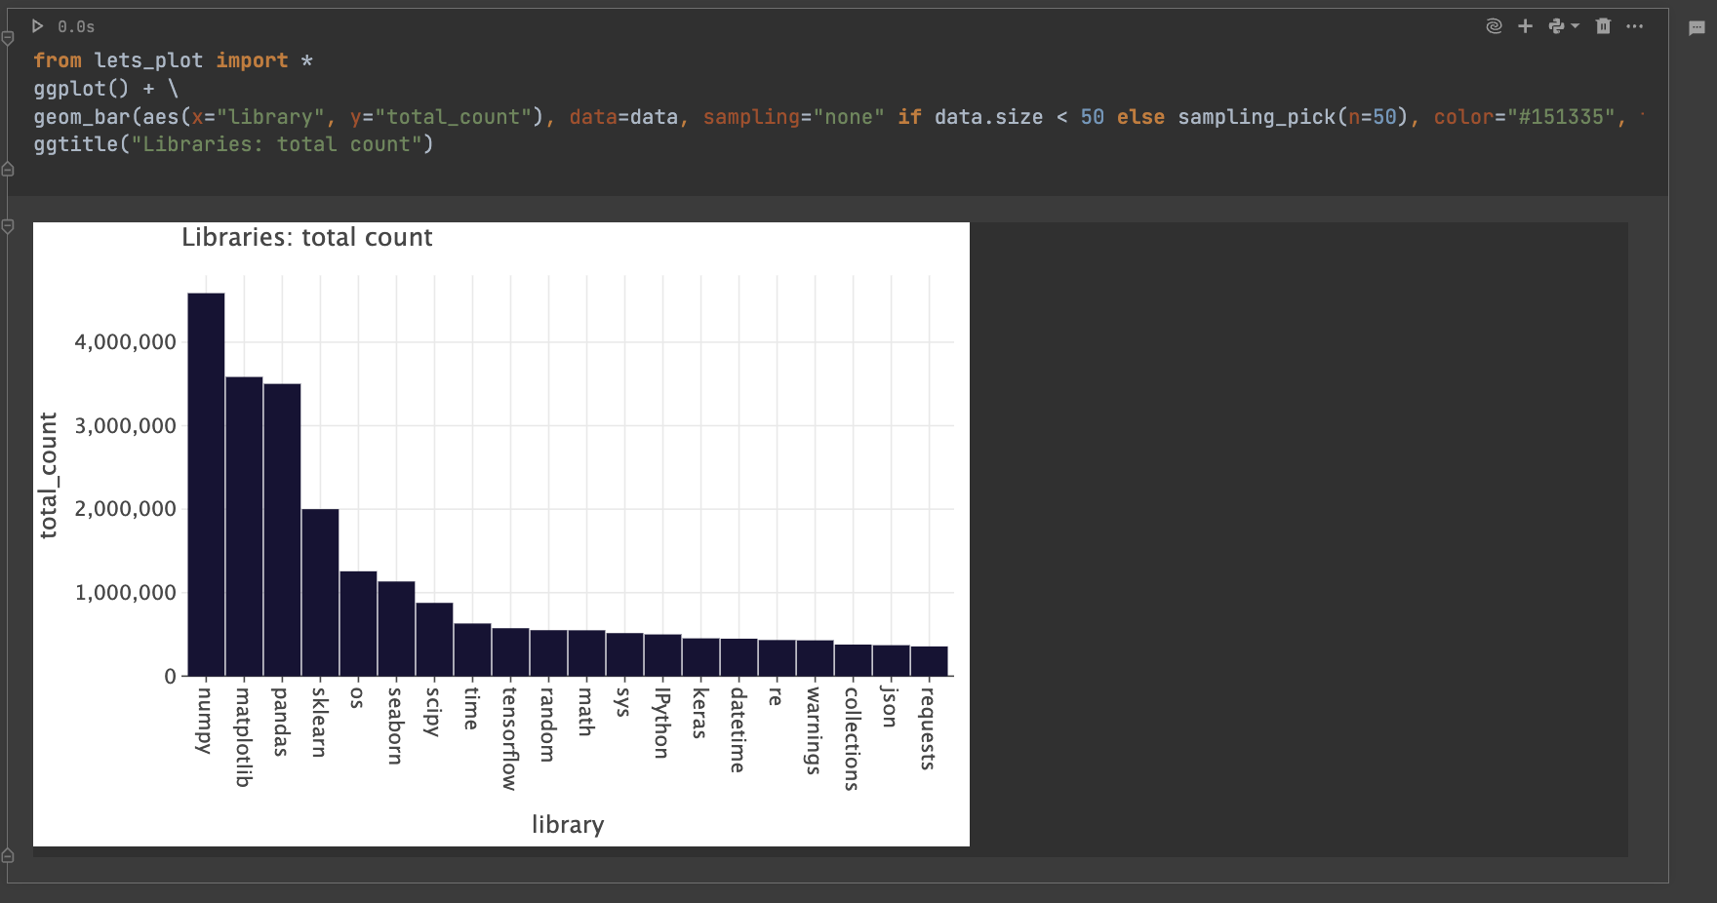Open more cell actions with the ellipsis icon
Viewport: 1717px width, 903px height.
click(x=1635, y=26)
